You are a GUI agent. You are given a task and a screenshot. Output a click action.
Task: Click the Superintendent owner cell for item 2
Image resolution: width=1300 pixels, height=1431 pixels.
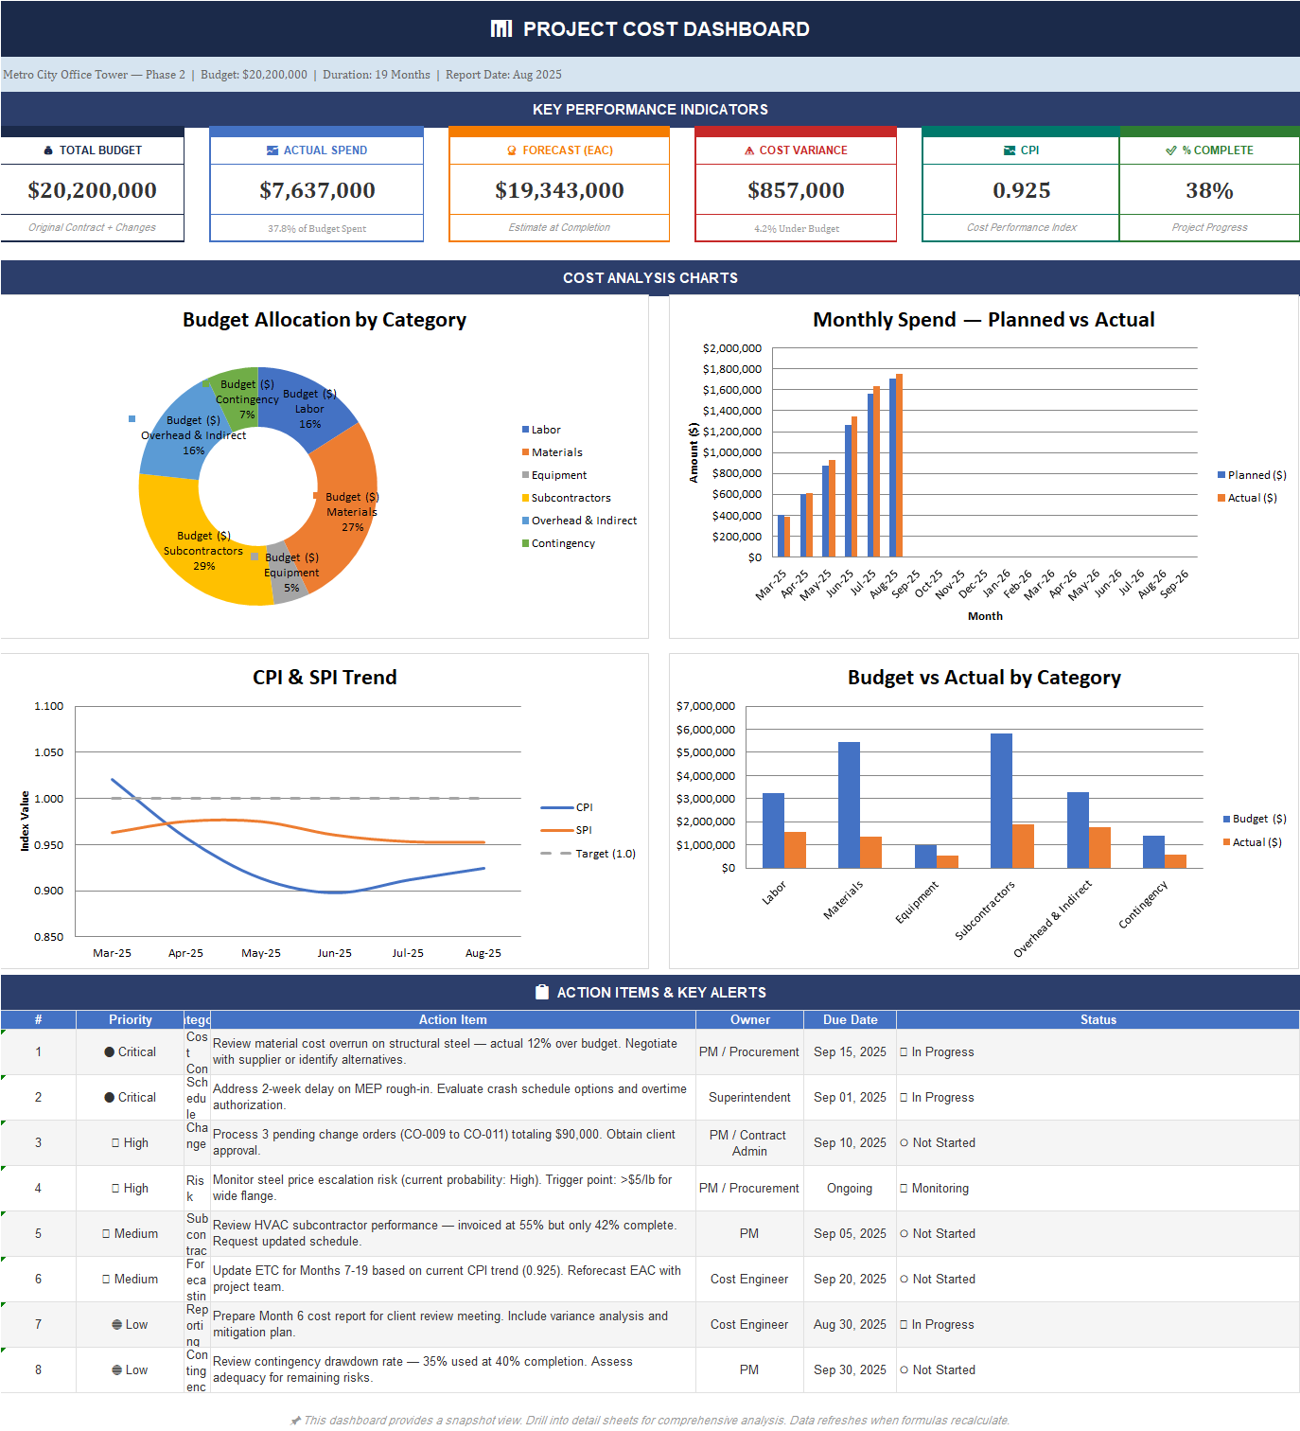pos(748,1097)
